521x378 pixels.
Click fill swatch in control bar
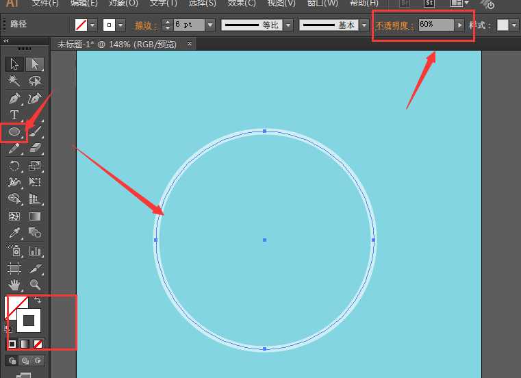click(x=81, y=25)
